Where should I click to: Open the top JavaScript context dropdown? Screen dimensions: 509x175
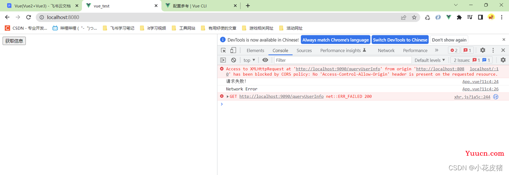(249, 60)
